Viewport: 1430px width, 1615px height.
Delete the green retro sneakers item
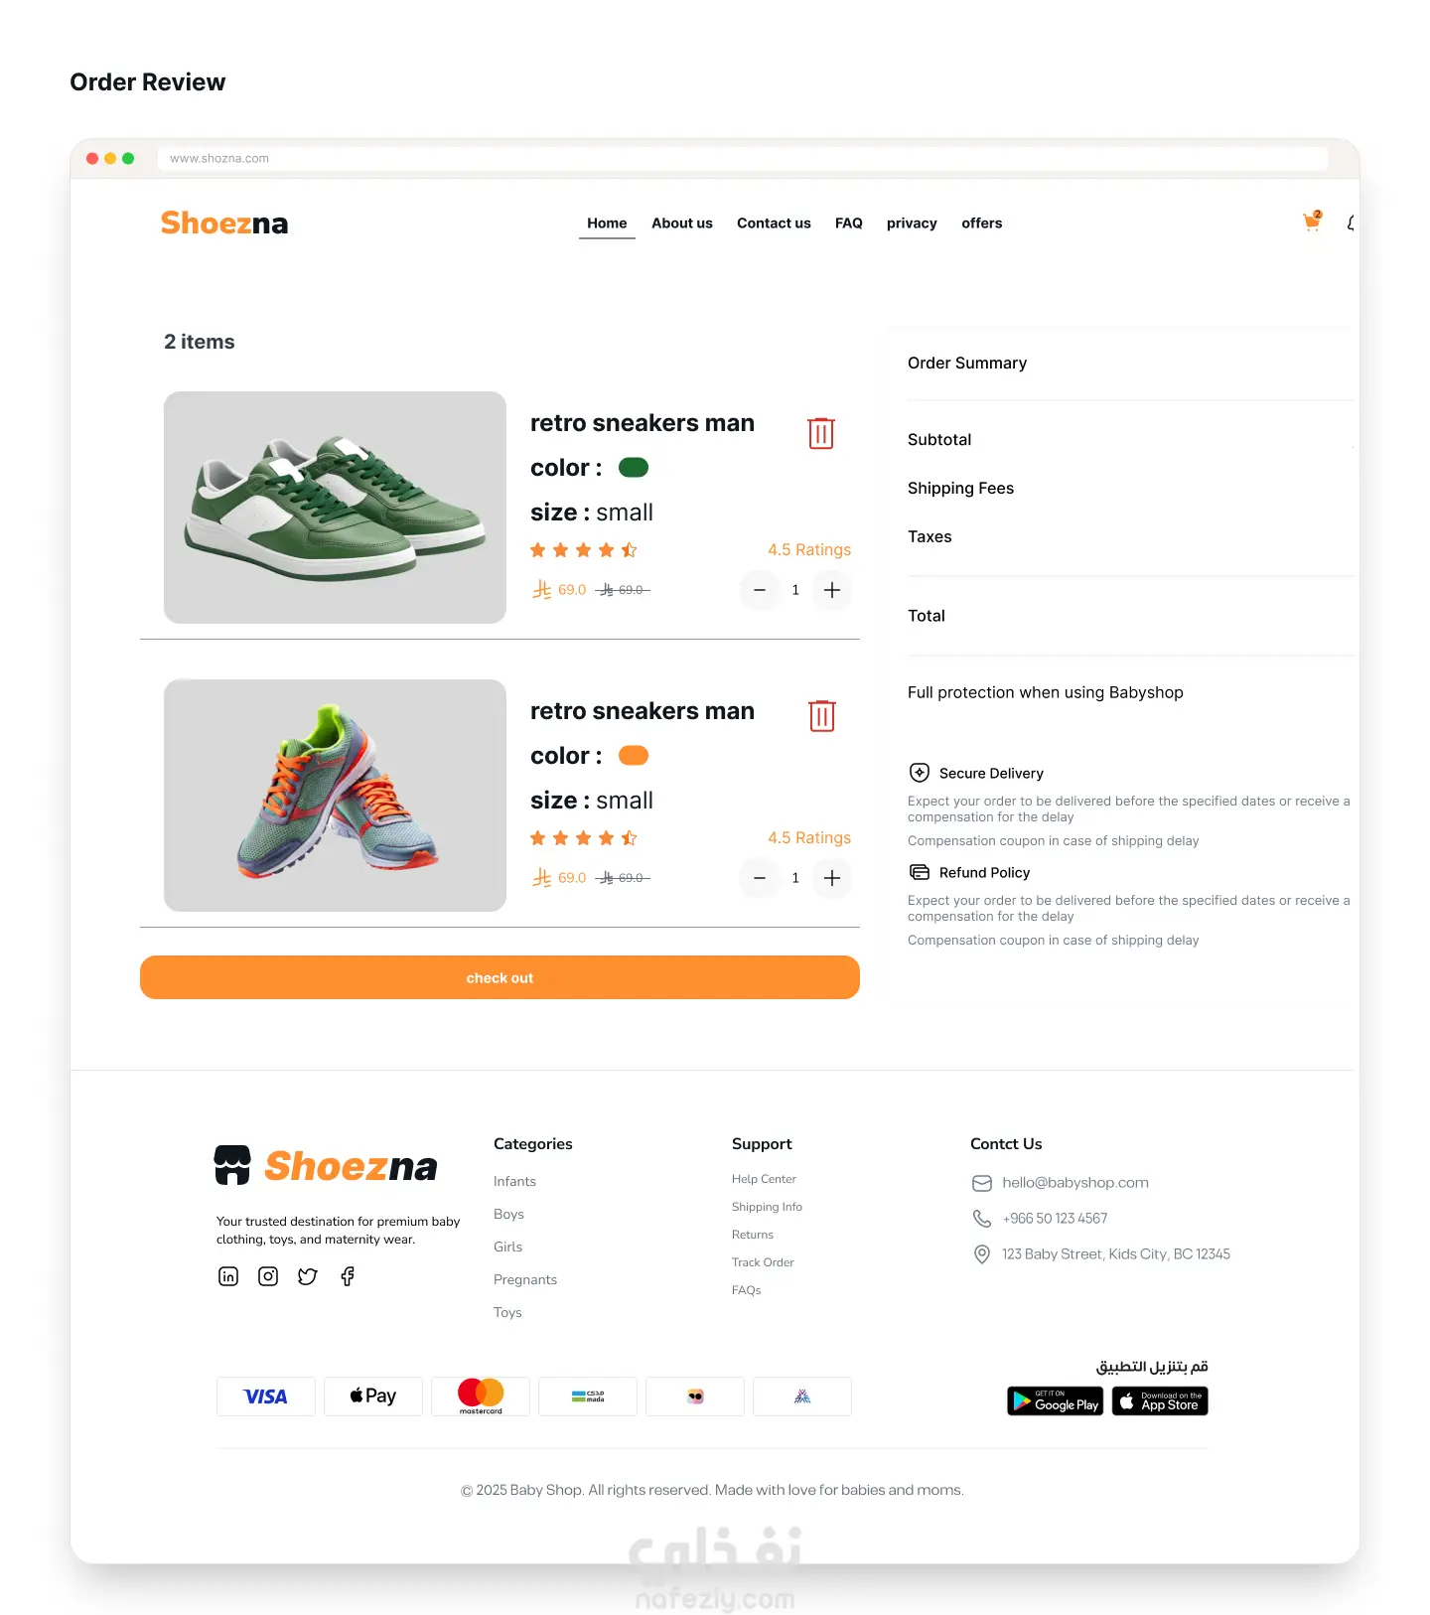coord(821,433)
